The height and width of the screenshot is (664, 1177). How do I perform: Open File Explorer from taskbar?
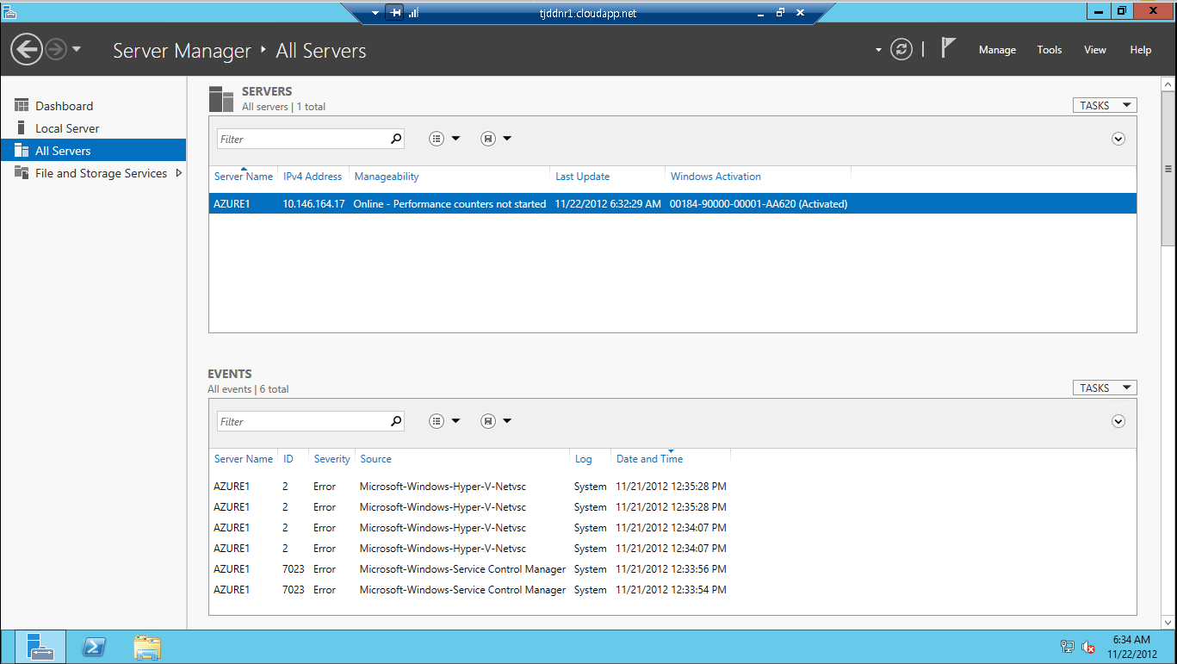147,647
